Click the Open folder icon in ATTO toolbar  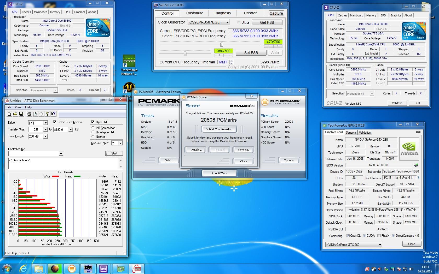tap(15, 114)
